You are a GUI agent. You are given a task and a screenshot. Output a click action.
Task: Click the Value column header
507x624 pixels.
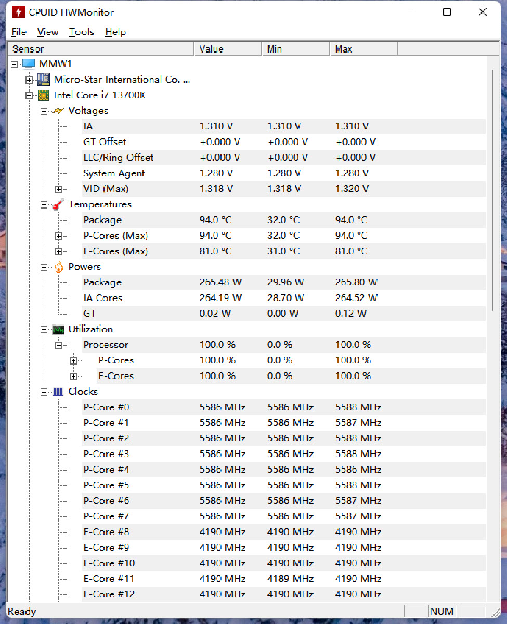click(x=228, y=49)
